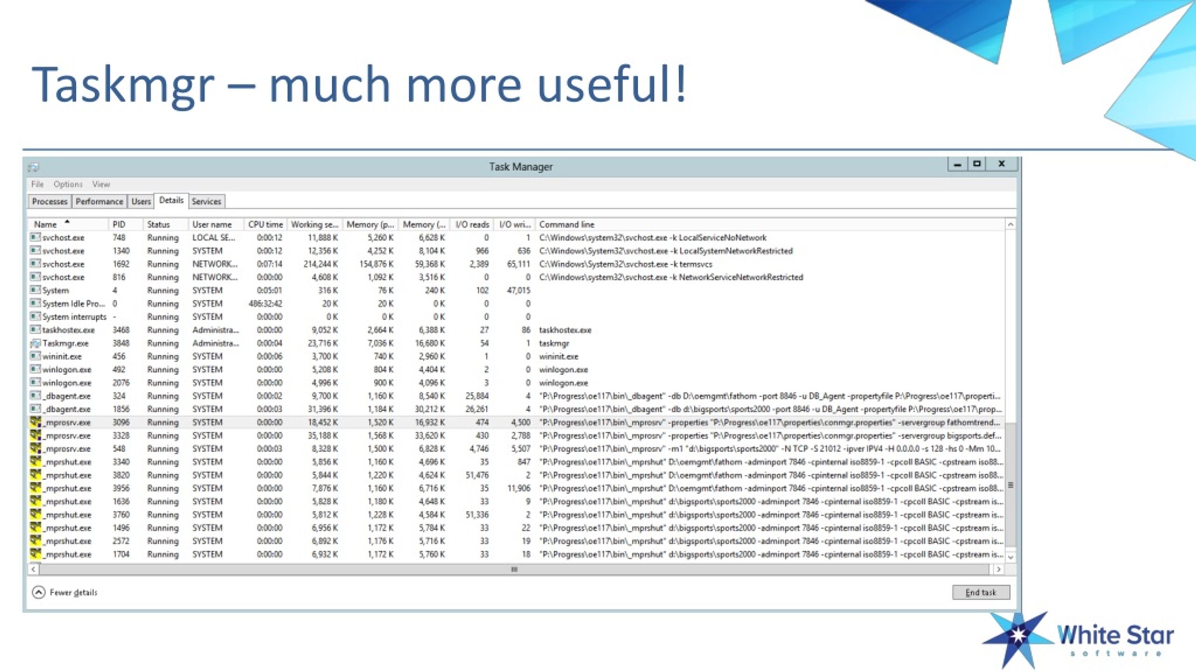Select the svchost.exe row with PID 1340
Screen dimensions: 1196x672
(x=516, y=251)
